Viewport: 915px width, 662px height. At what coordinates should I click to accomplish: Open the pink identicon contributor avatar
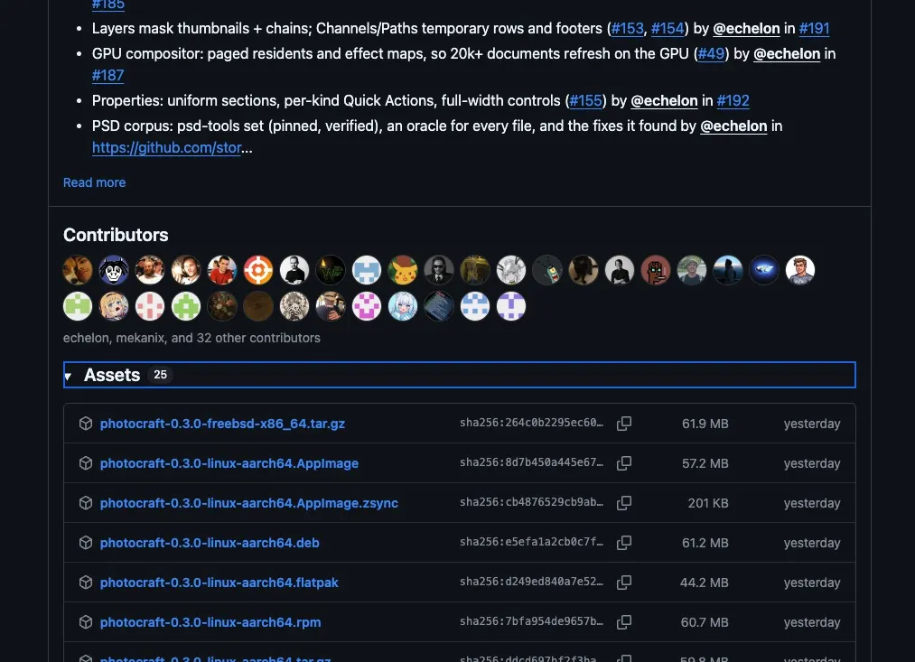coord(150,306)
